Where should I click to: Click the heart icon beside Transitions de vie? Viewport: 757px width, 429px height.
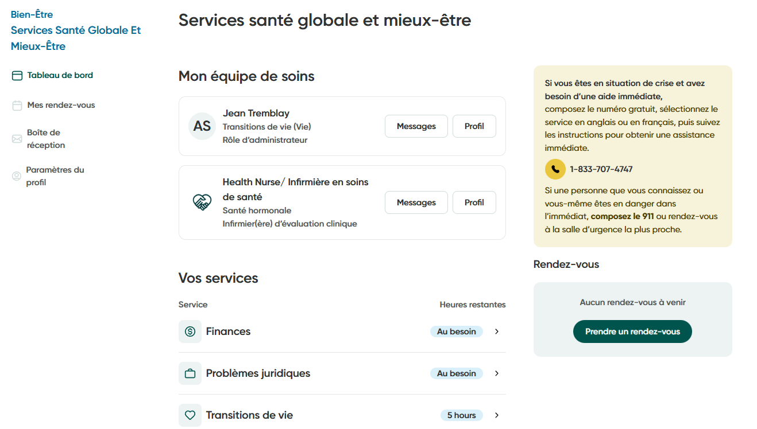tap(190, 415)
